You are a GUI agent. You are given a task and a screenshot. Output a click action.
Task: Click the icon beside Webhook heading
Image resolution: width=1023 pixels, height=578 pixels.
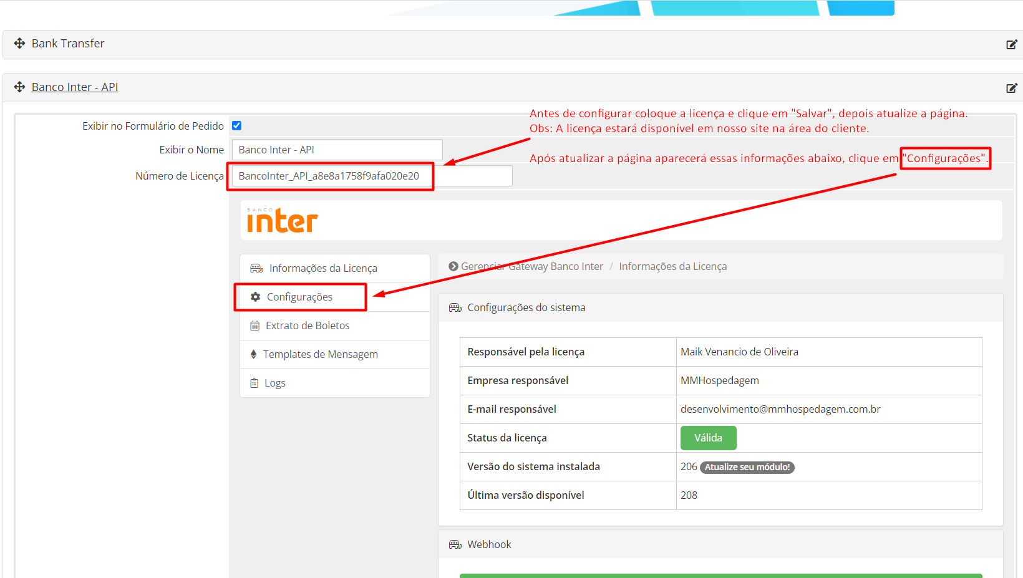[x=455, y=544]
